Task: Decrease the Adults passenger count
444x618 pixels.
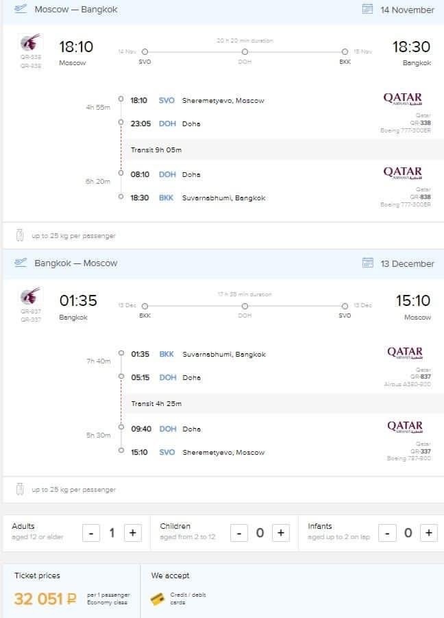Action: click(91, 533)
